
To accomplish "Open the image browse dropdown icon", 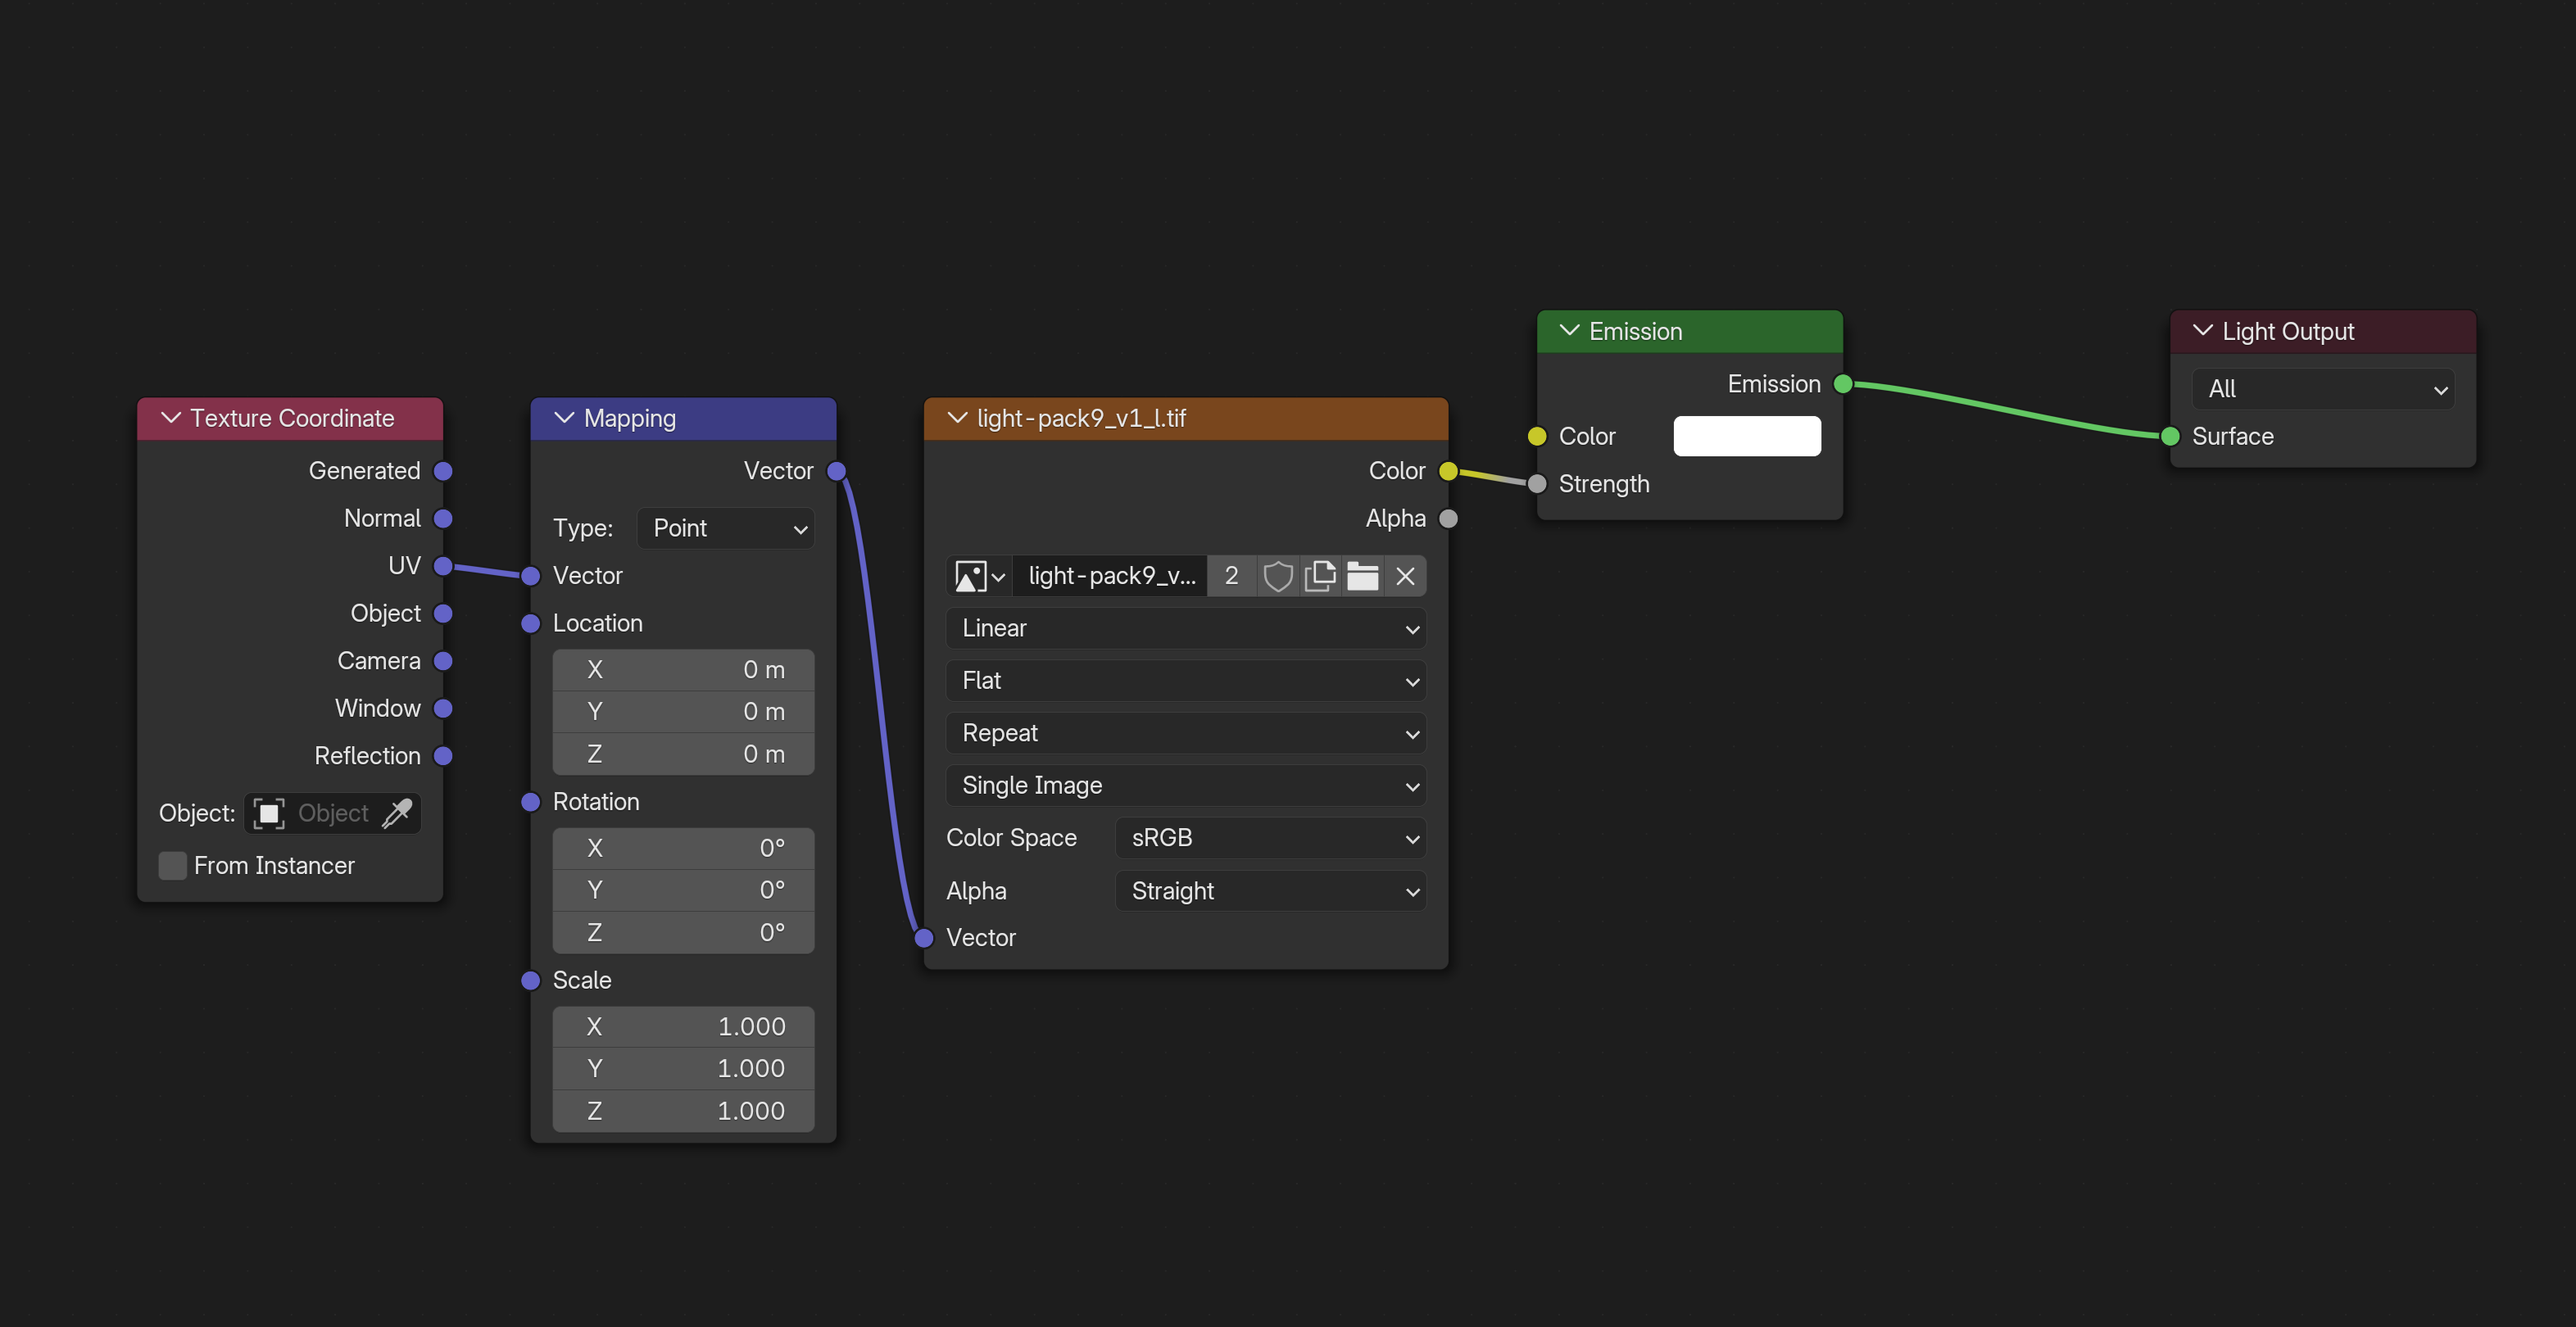I will click(979, 576).
